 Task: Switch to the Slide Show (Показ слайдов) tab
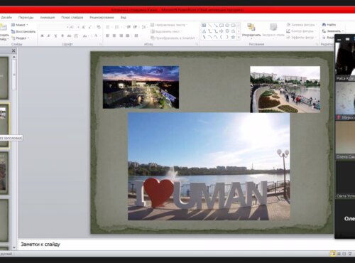[x=72, y=18]
